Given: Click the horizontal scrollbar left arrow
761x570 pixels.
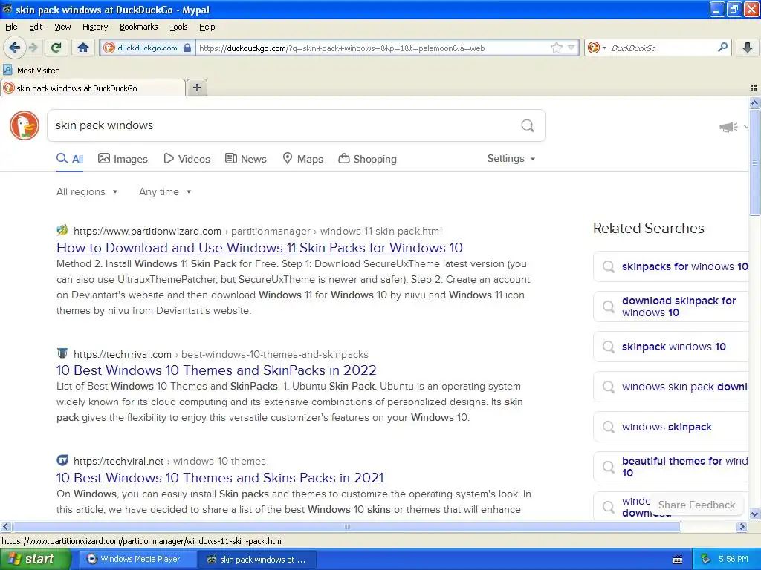Looking at the screenshot, I should (5, 526).
